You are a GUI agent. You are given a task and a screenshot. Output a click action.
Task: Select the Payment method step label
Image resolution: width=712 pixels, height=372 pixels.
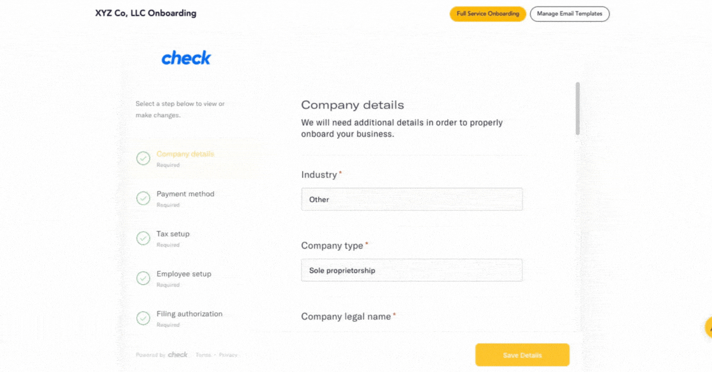[x=185, y=194]
